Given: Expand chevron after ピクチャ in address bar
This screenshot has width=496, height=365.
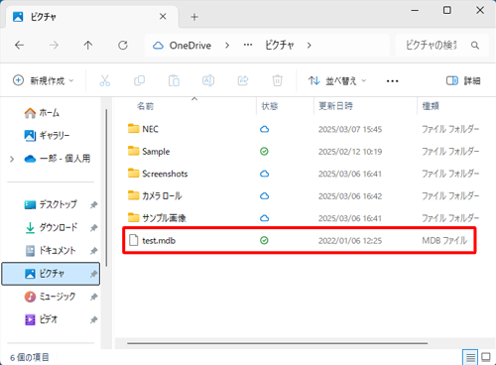Looking at the screenshot, I should pyautogui.click(x=309, y=46).
